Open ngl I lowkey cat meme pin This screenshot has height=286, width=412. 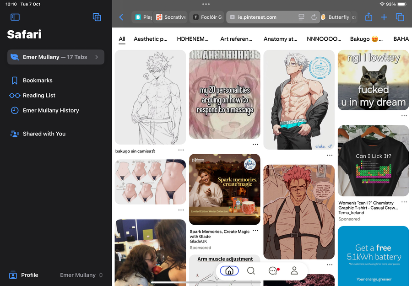[374, 80]
